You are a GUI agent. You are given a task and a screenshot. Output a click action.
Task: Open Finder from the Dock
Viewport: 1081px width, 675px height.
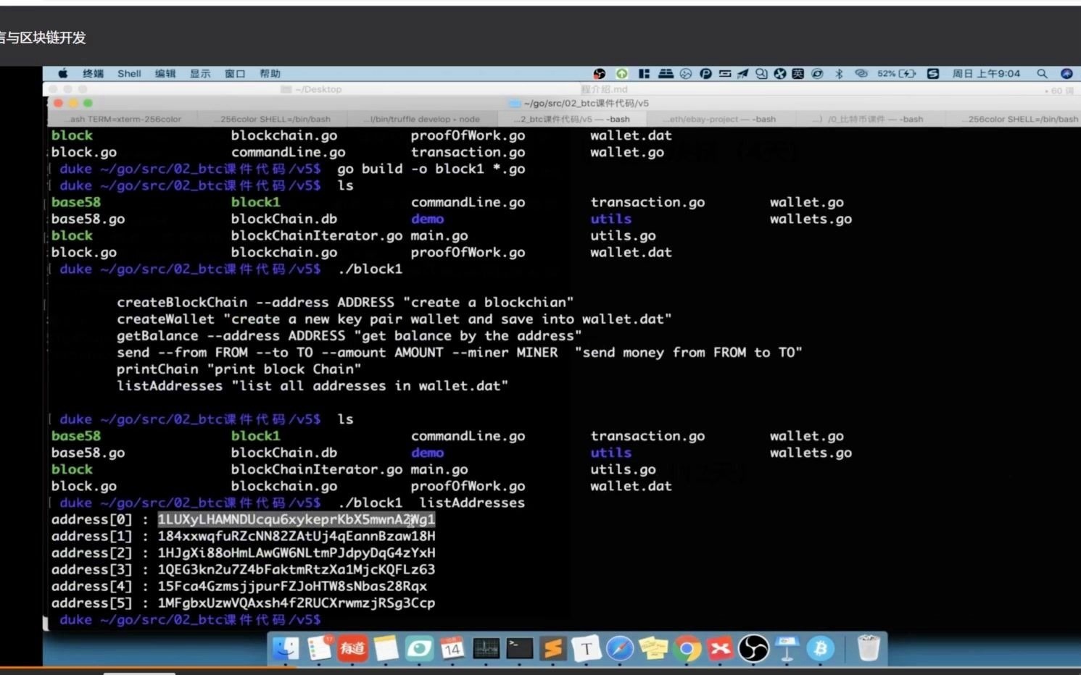coord(286,648)
